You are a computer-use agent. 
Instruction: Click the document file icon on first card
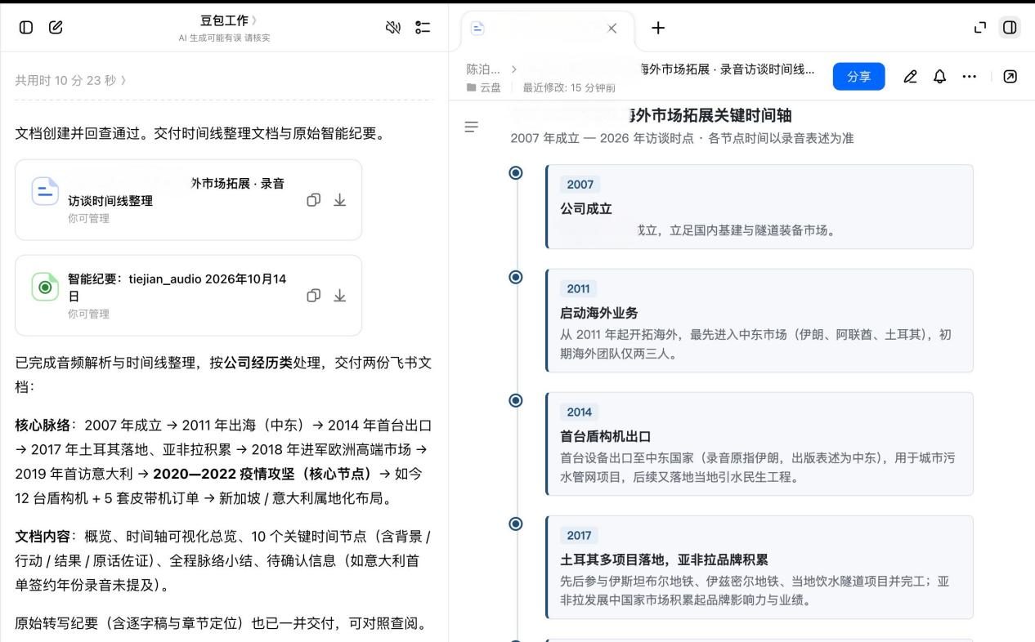tap(45, 191)
